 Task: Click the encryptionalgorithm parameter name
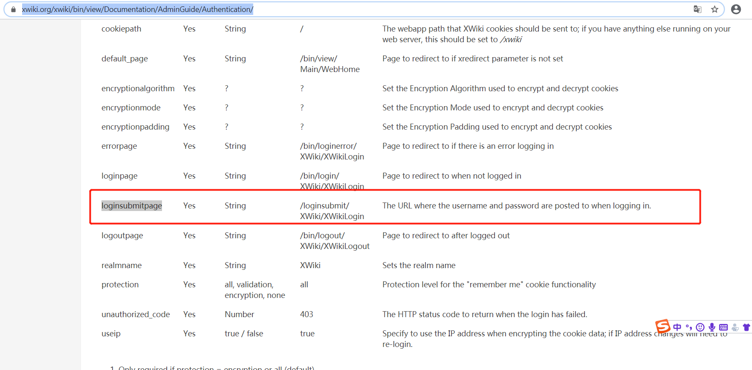pyautogui.click(x=138, y=88)
